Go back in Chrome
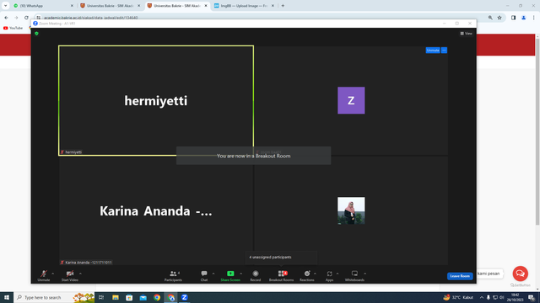 pos(6,18)
